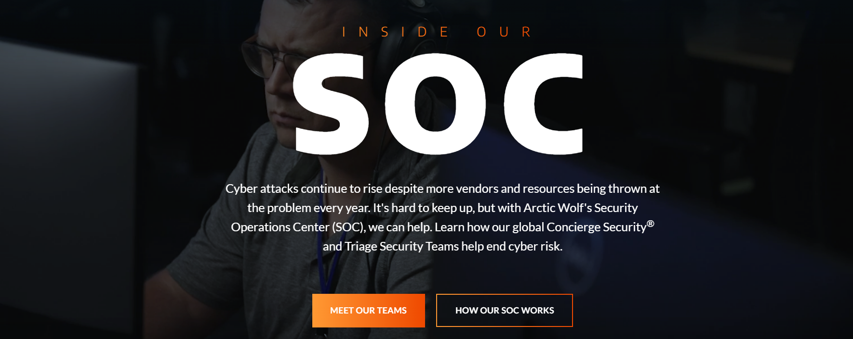Click the words Concierge Security in the paragraph
Screen dimensions: 853x339
coord(596,227)
